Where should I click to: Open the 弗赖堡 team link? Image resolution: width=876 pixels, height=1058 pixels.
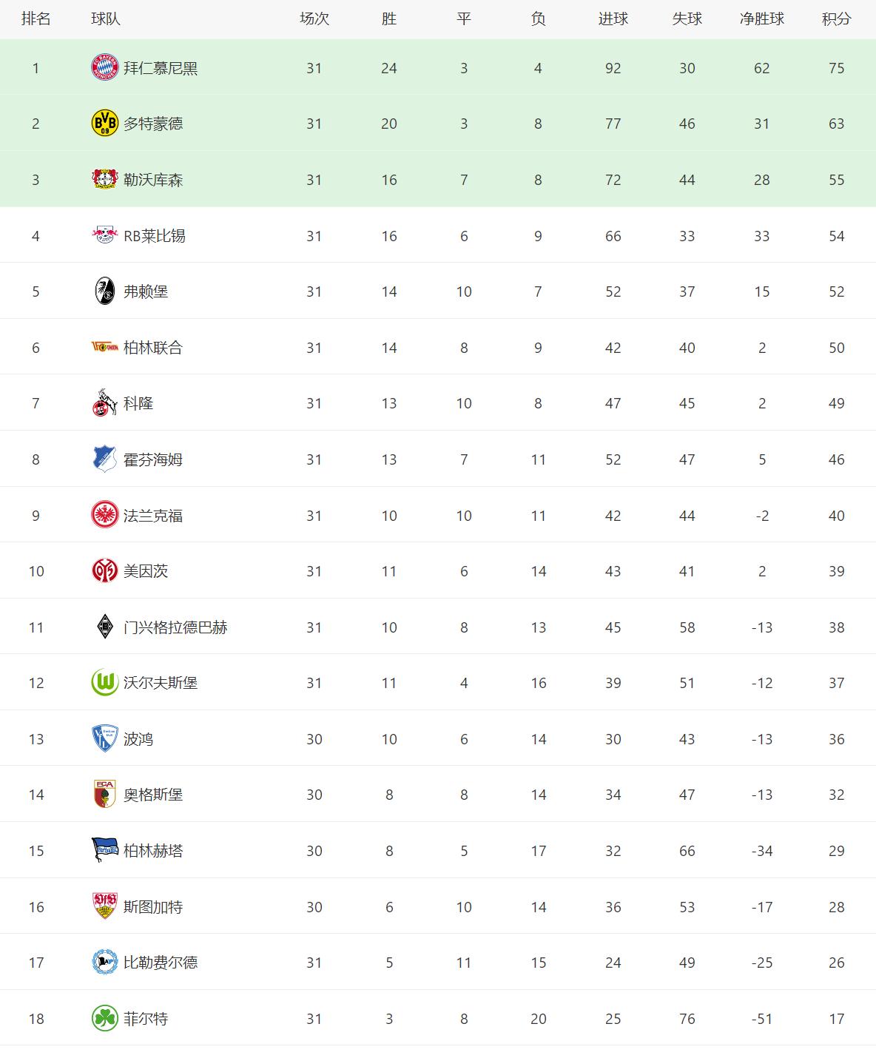point(146,292)
